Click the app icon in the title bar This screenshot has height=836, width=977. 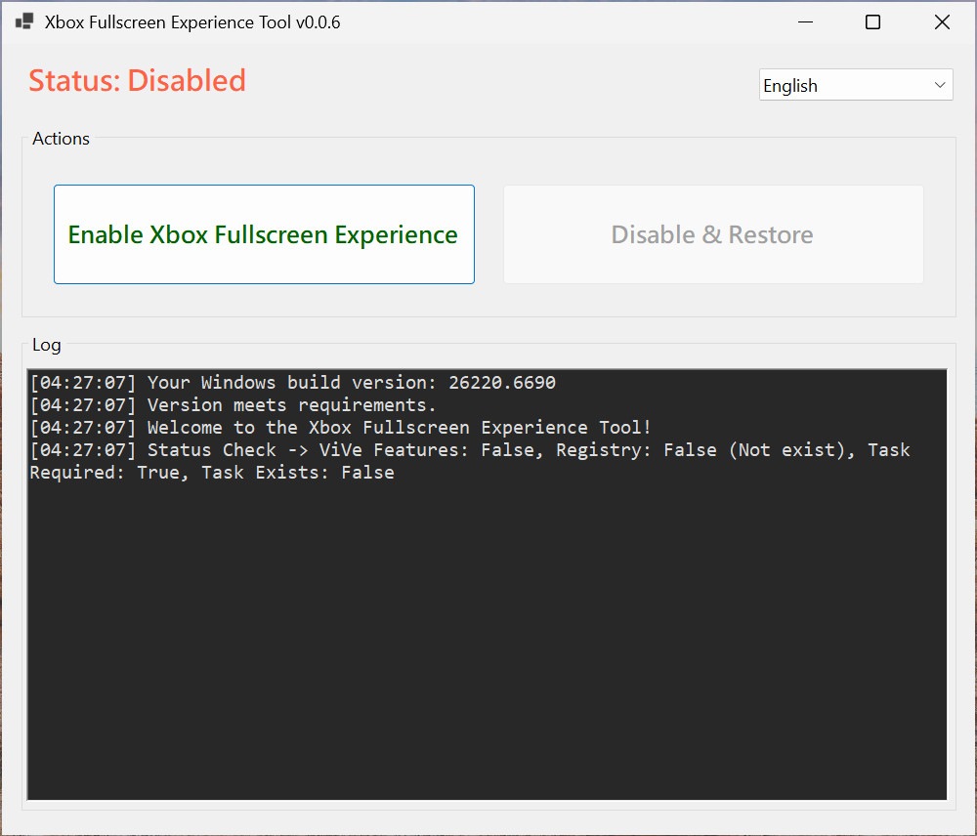(x=24, y=21)
